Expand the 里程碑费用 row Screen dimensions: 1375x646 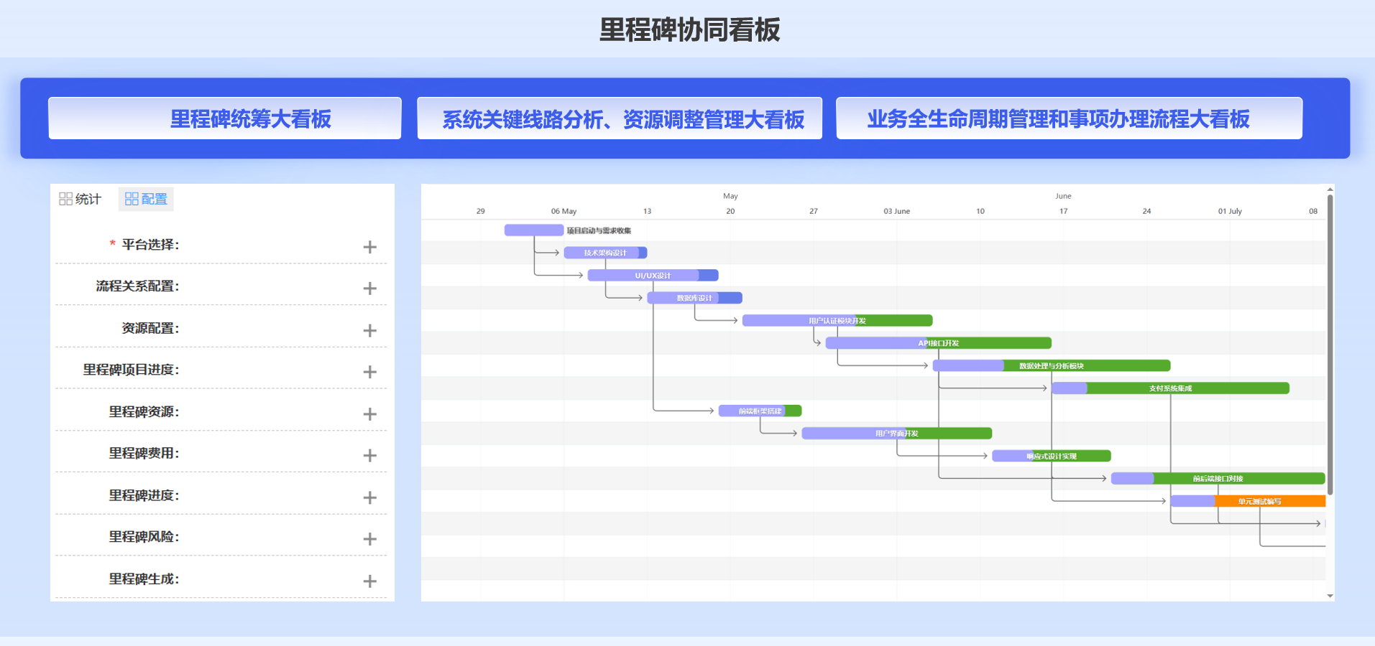369,456
